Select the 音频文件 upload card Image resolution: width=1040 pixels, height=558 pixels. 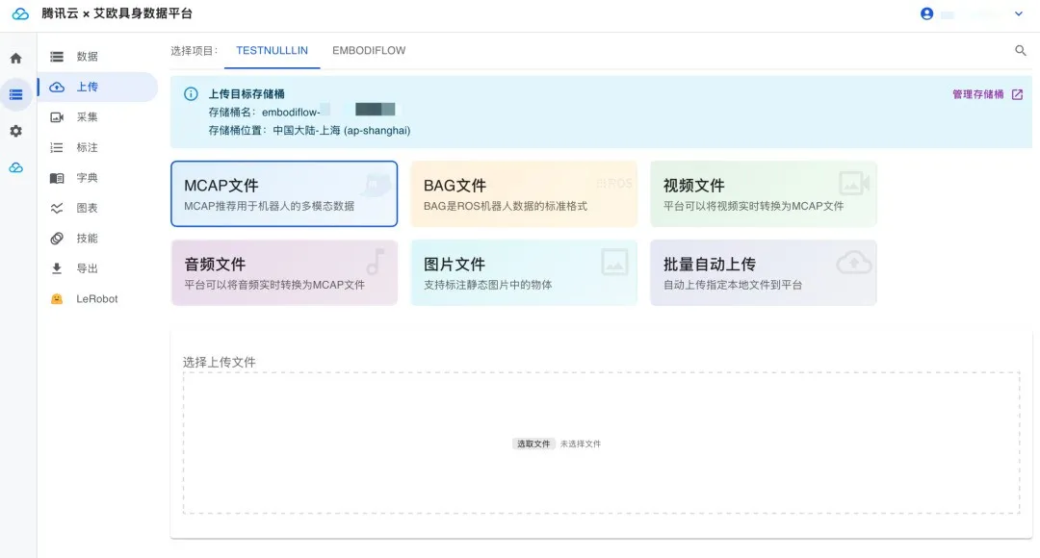point(284,272)
